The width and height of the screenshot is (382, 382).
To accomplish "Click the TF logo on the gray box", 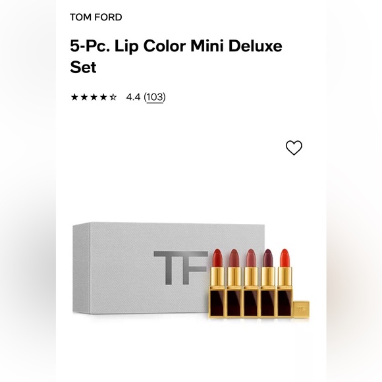I will coord(180,268).
